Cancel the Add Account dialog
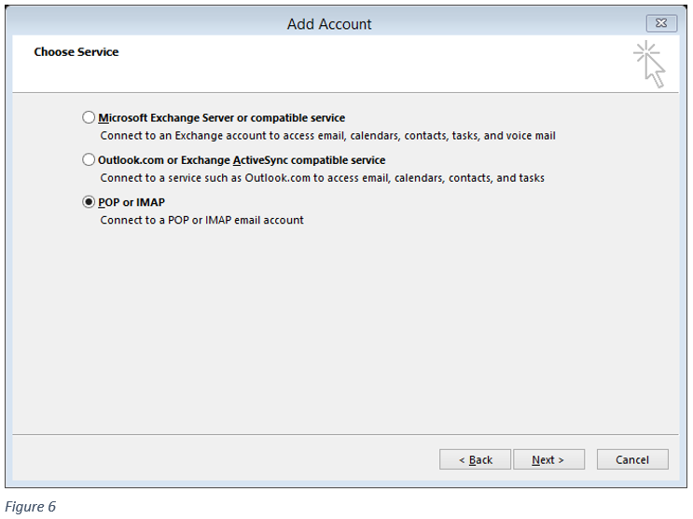The height and width of the screenshot is (519, 693). click(632, 459)
